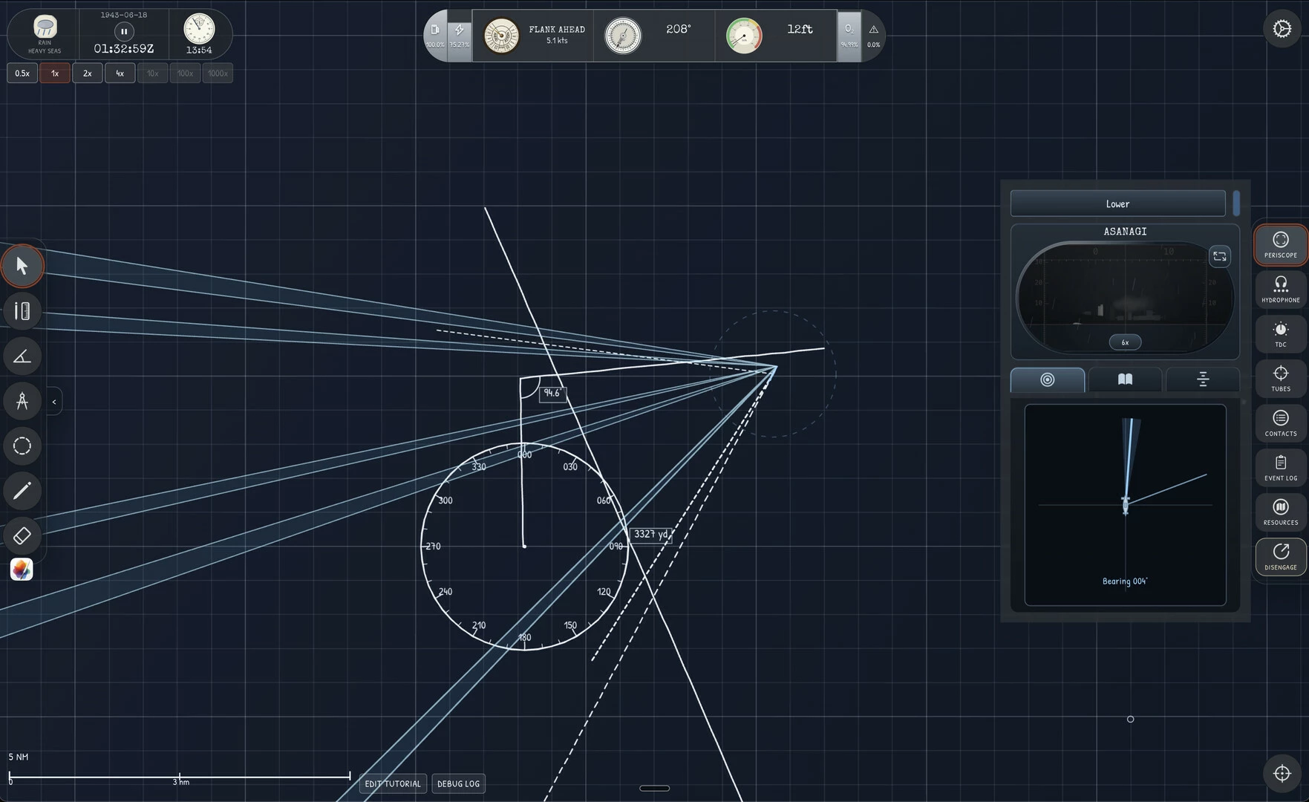
Task: Open the settings gear
Action: coord(1282,29)
